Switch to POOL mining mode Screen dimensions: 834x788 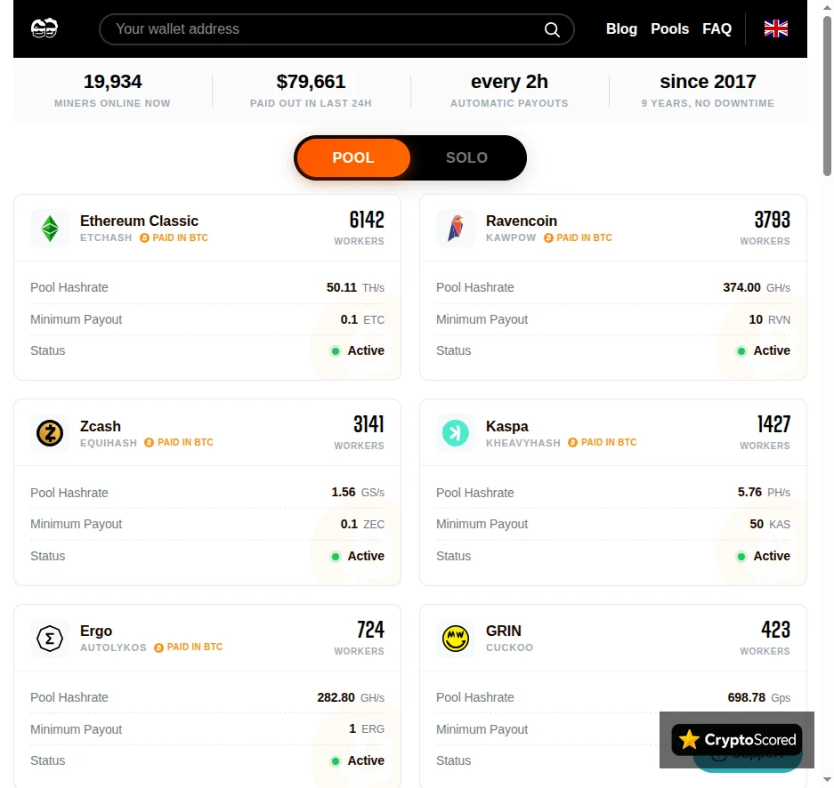pyautogui.click(x=353, y=157)
